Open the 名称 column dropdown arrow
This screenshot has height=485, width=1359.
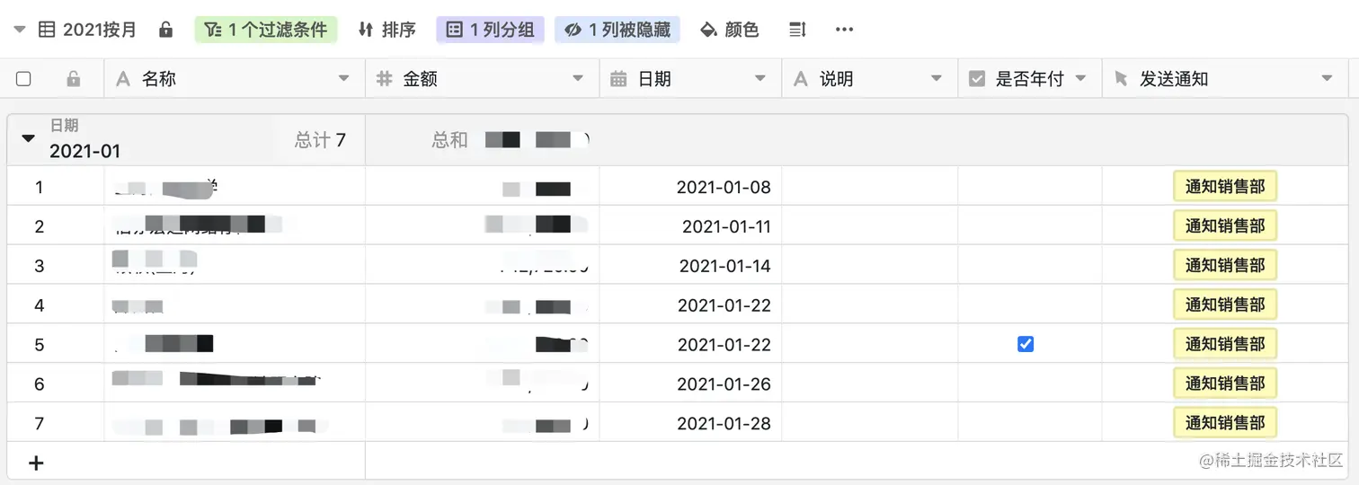[343, 79]
